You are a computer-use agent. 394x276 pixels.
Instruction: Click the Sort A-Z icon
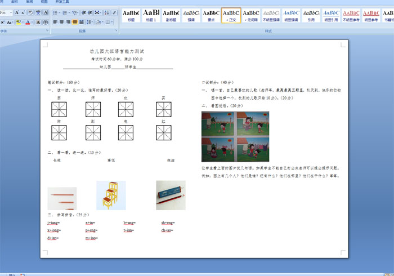coord(107,12)
